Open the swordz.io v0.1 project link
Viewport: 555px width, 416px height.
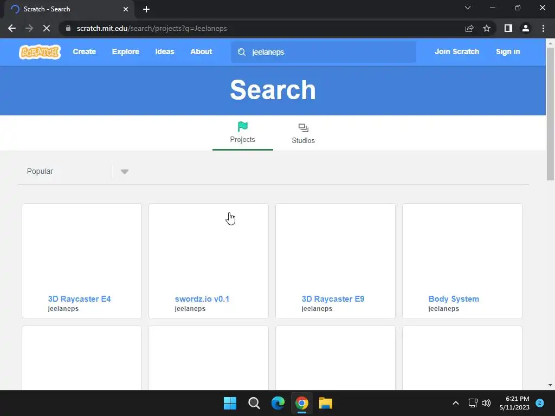[202, 299]
